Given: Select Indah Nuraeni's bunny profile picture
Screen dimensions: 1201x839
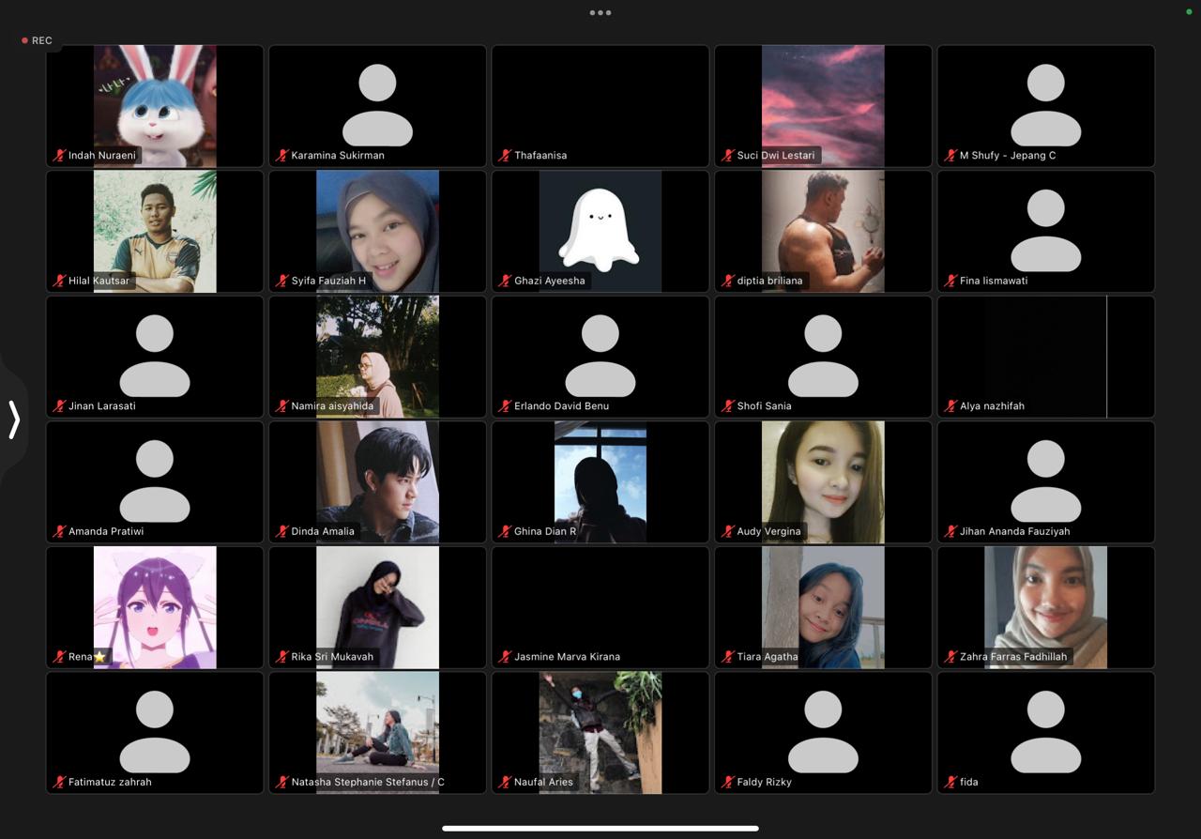Looking at the screenshot, I should (x=155, y=106).
